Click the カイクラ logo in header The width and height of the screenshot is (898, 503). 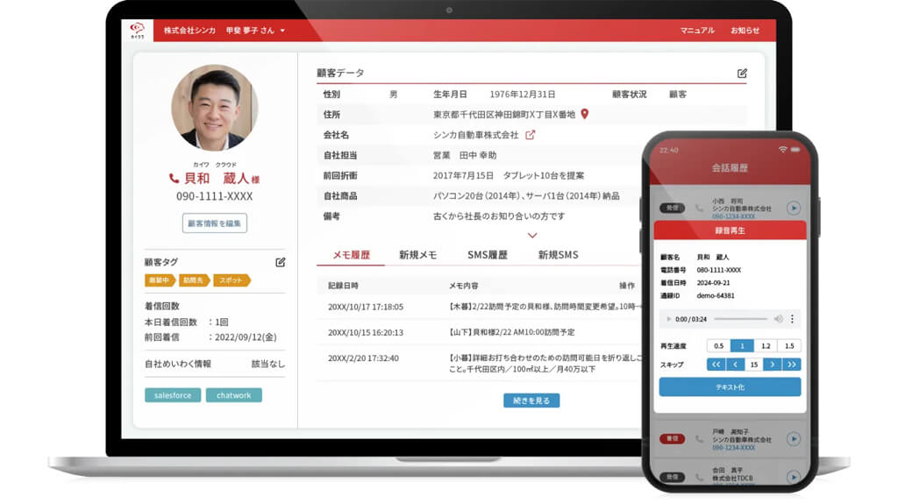138,31
